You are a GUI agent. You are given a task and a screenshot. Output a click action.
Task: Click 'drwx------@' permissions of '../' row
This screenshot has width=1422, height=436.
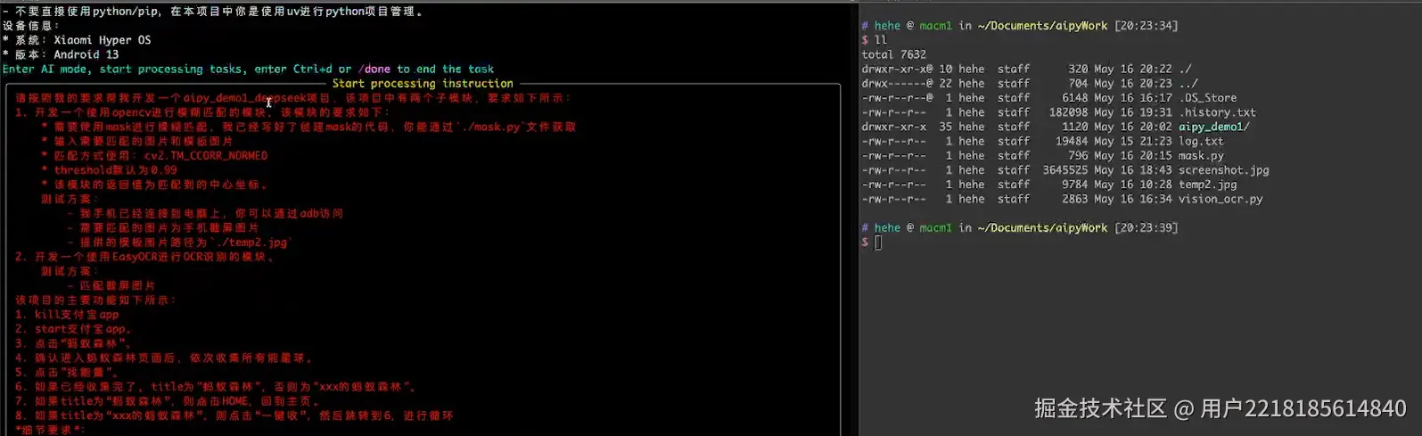coord(897,84)
